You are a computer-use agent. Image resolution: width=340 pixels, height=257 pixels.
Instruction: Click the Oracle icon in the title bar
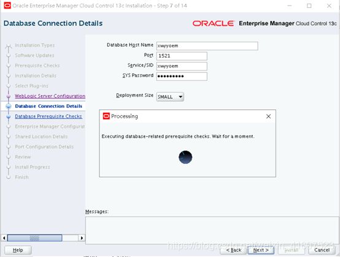click(7, 5)
